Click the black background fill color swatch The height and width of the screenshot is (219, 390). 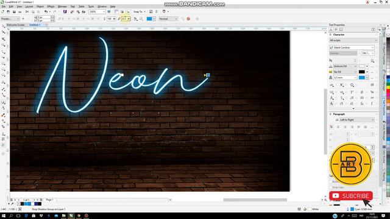(x=362, y=72)
